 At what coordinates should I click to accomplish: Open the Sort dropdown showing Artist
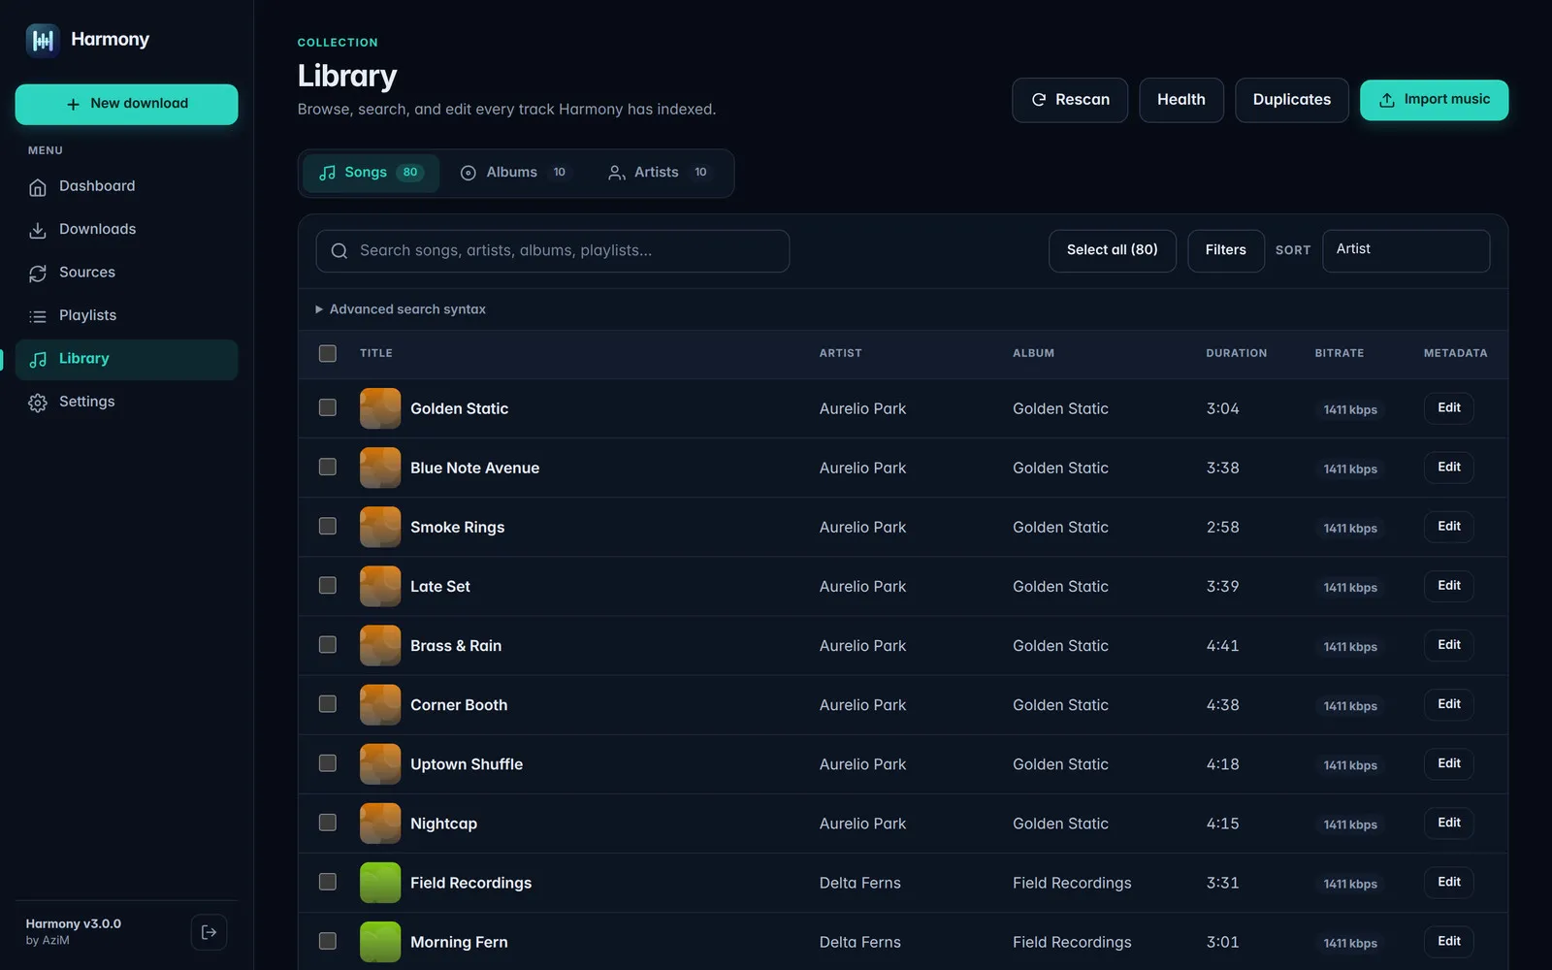click(1406, 250)
